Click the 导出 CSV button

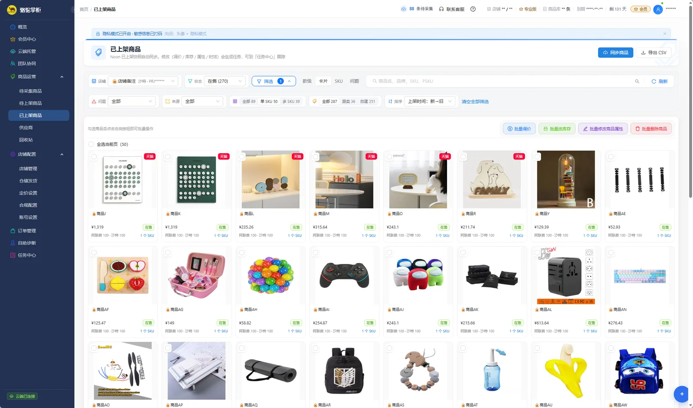pos(654,52)
